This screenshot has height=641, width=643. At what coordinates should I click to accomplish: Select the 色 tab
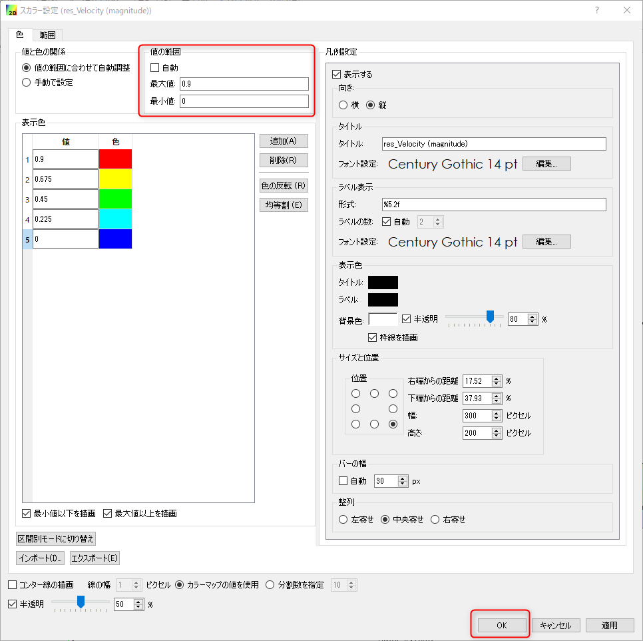(x=20, y=35)
